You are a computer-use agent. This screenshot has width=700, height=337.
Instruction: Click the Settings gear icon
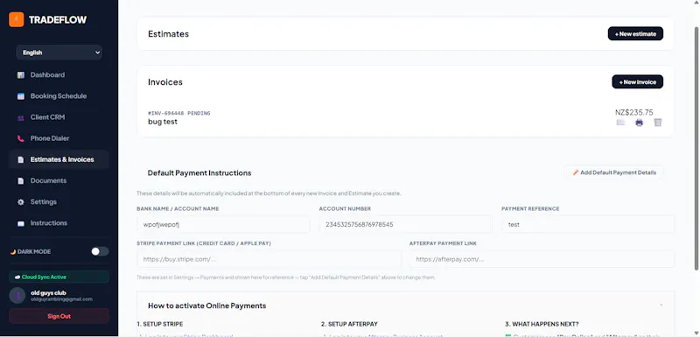coord(20,202)
